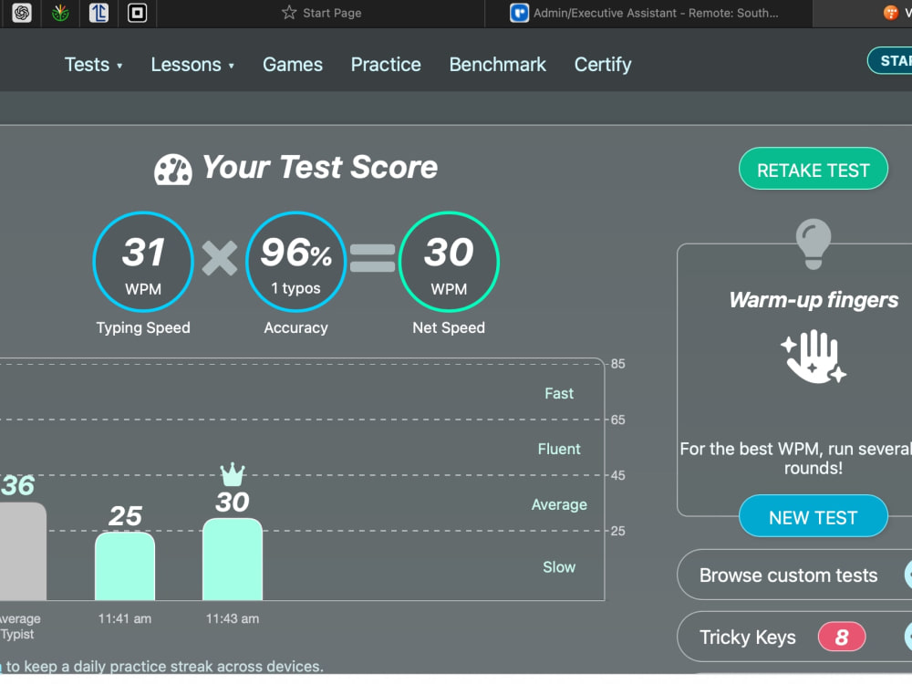Click the sparkling hand warm-up icon

(814, 357)
